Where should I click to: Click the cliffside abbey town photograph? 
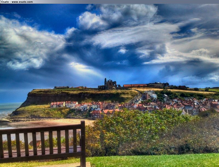point(109,85)
